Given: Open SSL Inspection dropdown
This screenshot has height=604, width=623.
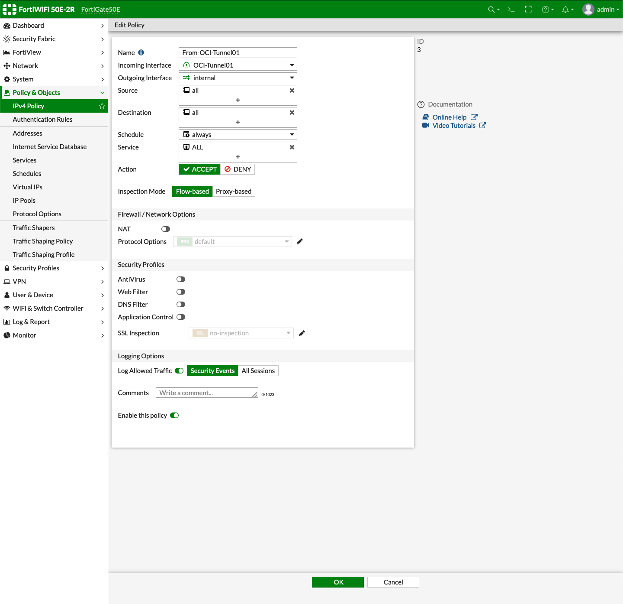Looking at the screenshot, I should pyautogui.click(x=241, y=333).
